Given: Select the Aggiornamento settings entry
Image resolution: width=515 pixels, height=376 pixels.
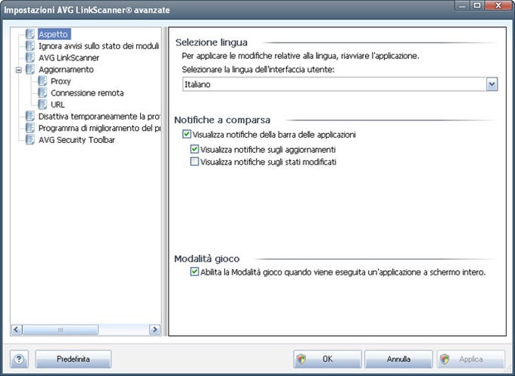Looking at the screenshot, I should pyautogui.click(x=66, y=70).
